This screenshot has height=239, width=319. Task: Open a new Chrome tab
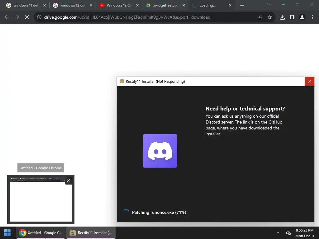(x=242, y=5)
